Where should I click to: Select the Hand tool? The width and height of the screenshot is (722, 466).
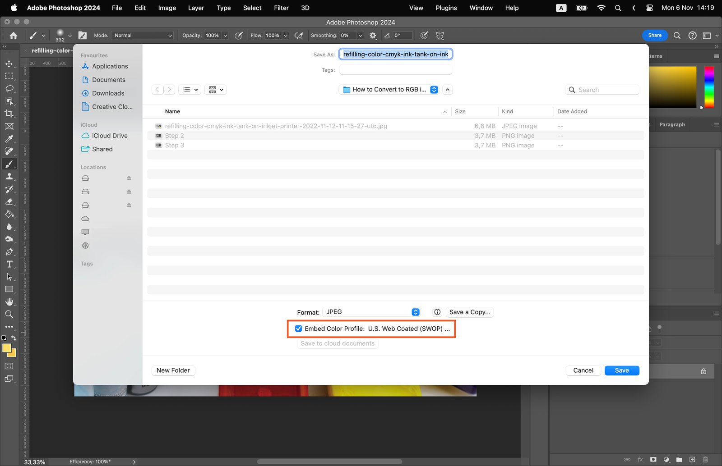coord(9,302)
